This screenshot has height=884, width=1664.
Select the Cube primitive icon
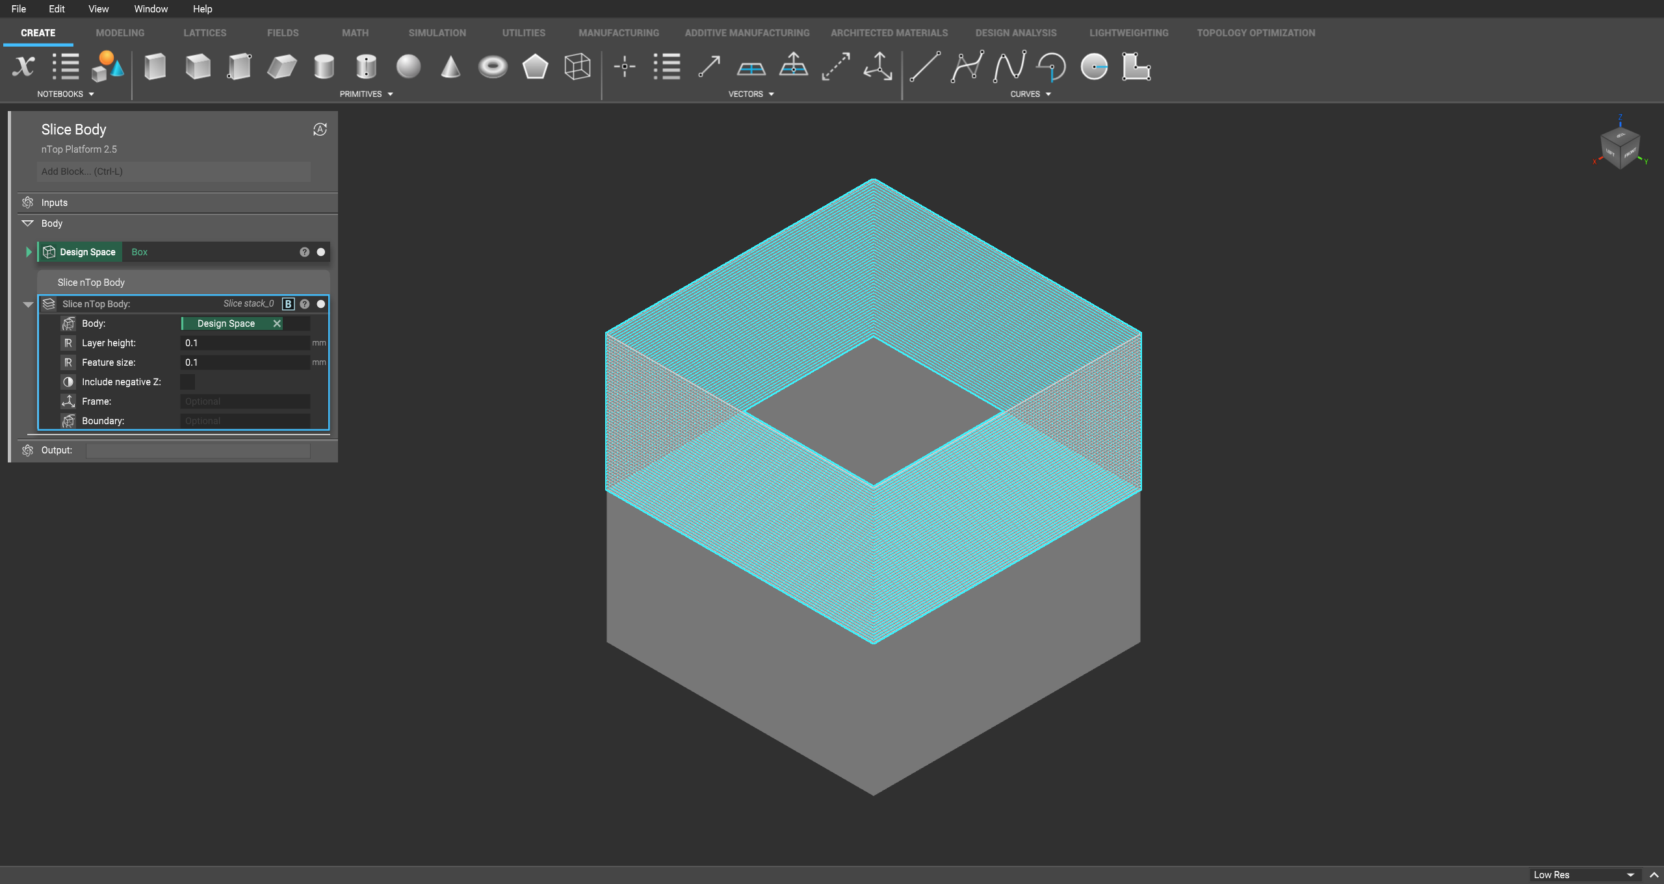pyautogui.click(x=198, y=66)
